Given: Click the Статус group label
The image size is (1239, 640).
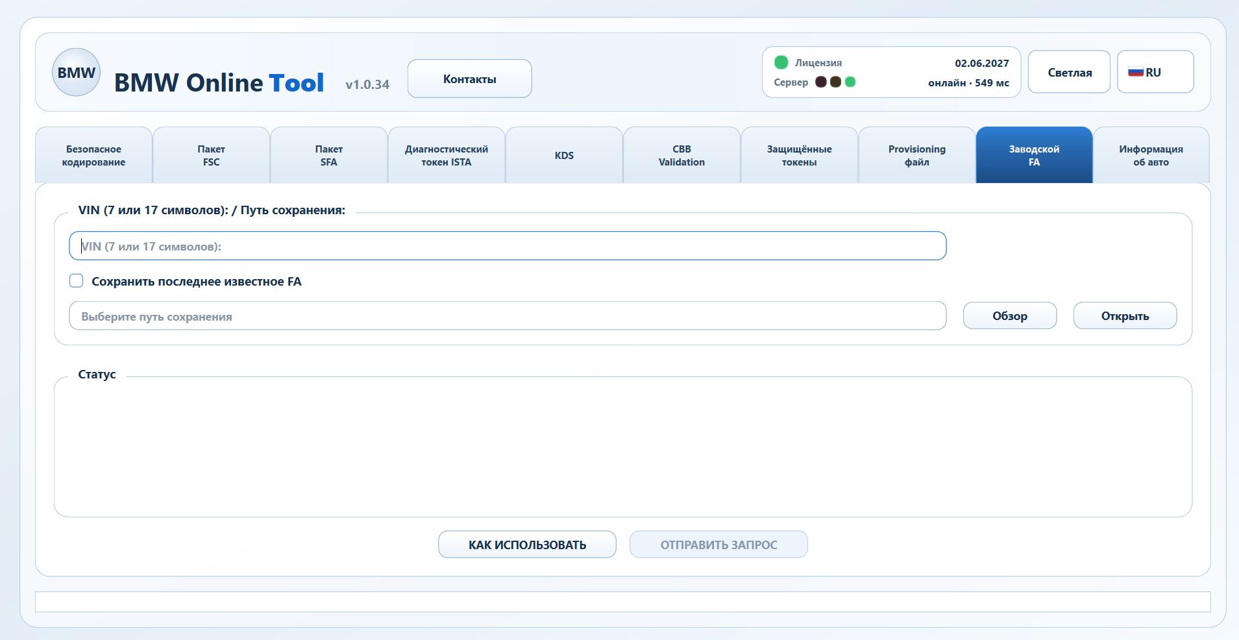Looking at the screenshot, I should [97, 375].
